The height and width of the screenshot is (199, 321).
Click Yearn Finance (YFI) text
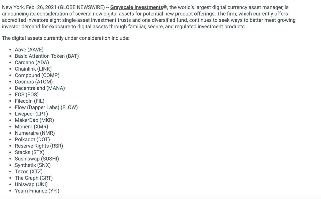[37, 191]
